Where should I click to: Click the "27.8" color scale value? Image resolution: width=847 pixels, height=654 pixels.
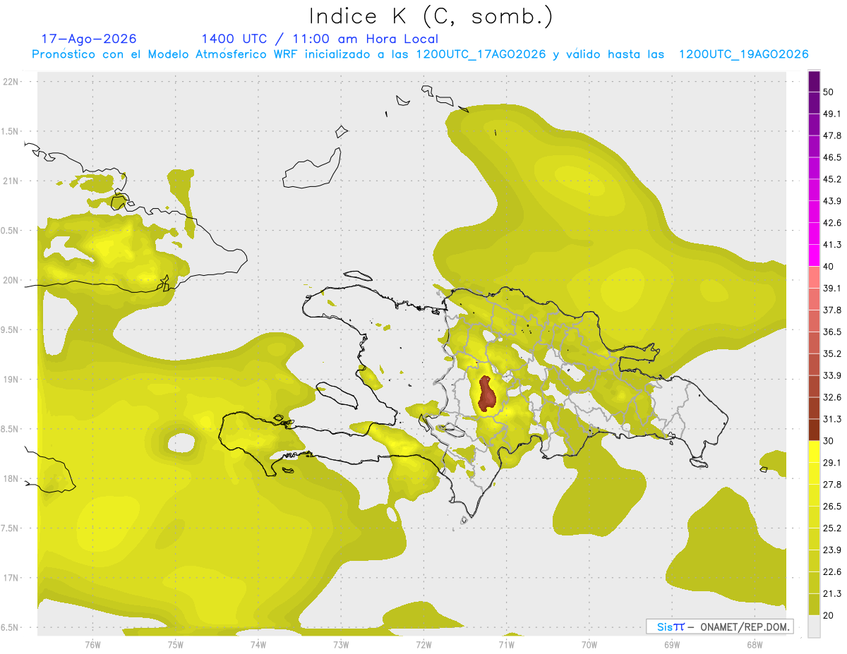832,485
